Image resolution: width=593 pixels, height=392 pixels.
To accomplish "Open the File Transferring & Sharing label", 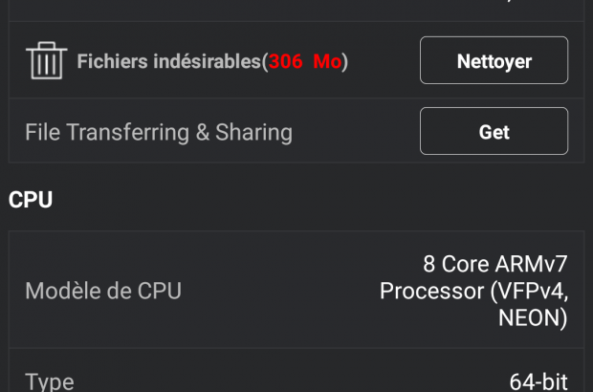I will click(x=159, y=132).
